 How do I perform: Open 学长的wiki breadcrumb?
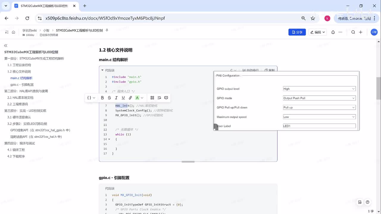[x=29, y=30]
